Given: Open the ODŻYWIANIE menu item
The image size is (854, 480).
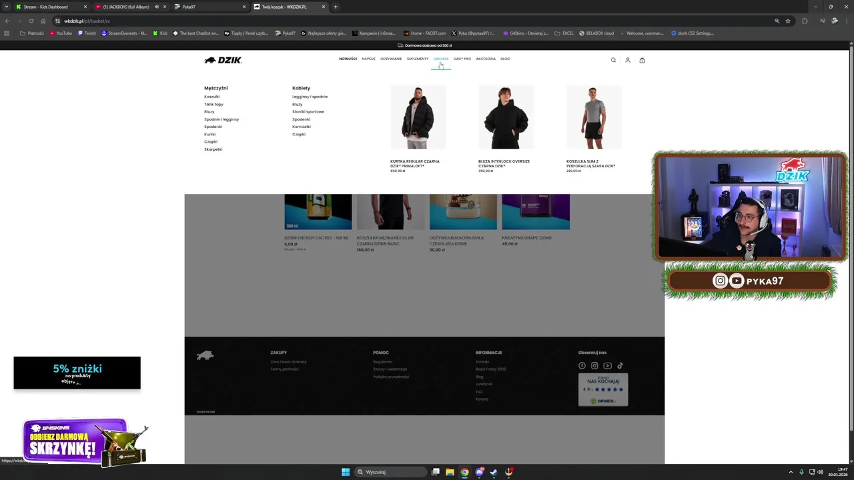Looking at the screenshot, I should pyautogui.click(x=391, y=59).
